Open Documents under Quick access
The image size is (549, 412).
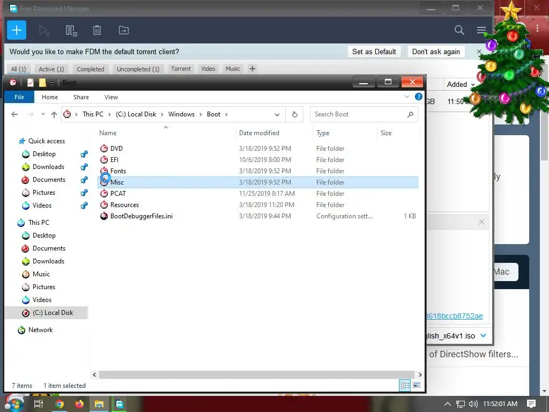pos(49,180)
